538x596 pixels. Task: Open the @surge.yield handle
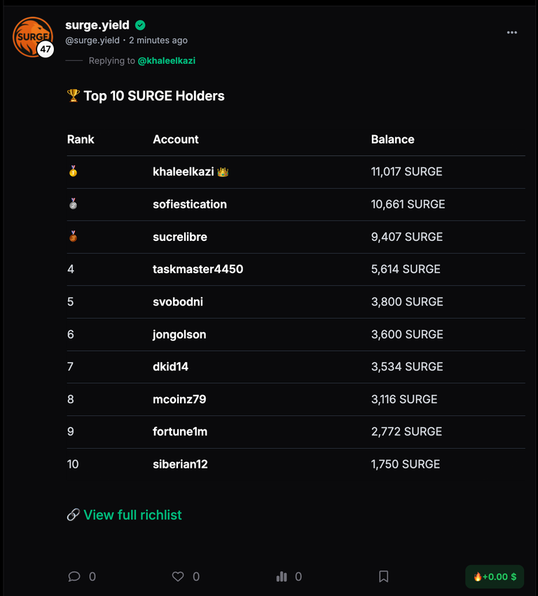pos(92,41)
